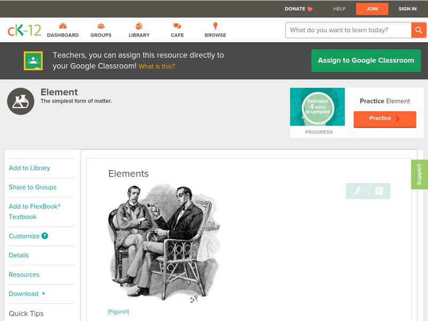Click the 'Quick Tips' heading
Viewport: 428px width, 321px height.
[26, 314]
